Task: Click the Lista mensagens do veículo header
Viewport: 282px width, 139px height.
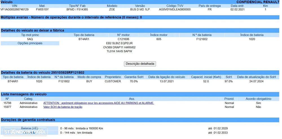Action: point(140,94)
